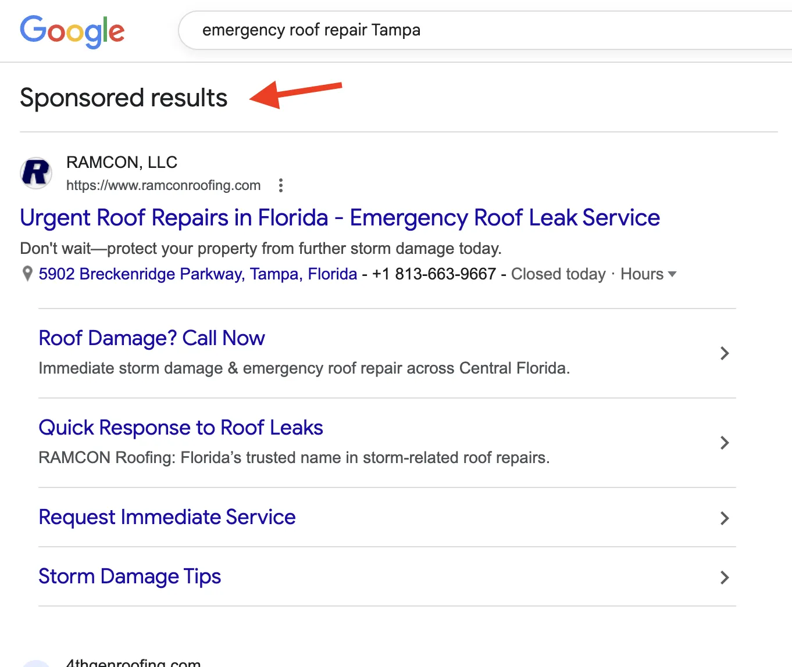Click the chevron next to Request Immediate Service
Screen dimensions: 792x667
click(725, 518)
